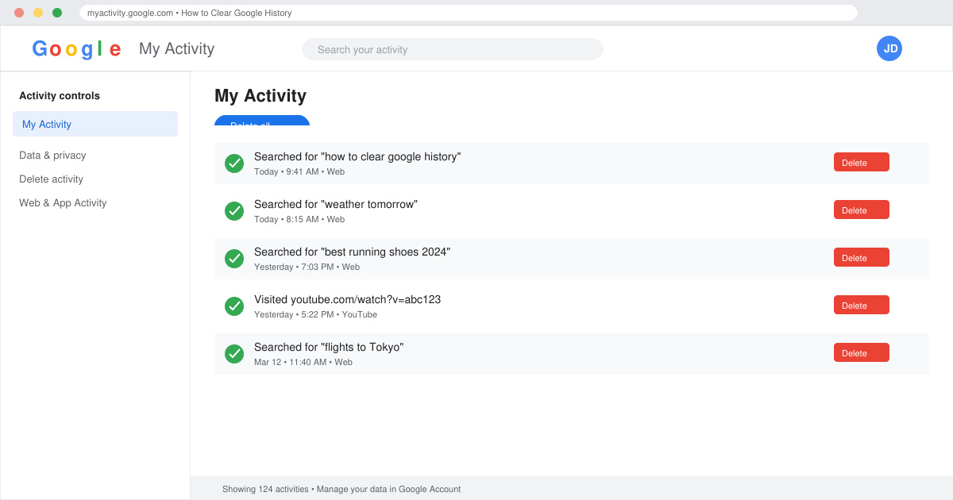The width and height of the screenshot is (953, 500).
Task: Open Web & App Activity settings
Action: (63, 203)
